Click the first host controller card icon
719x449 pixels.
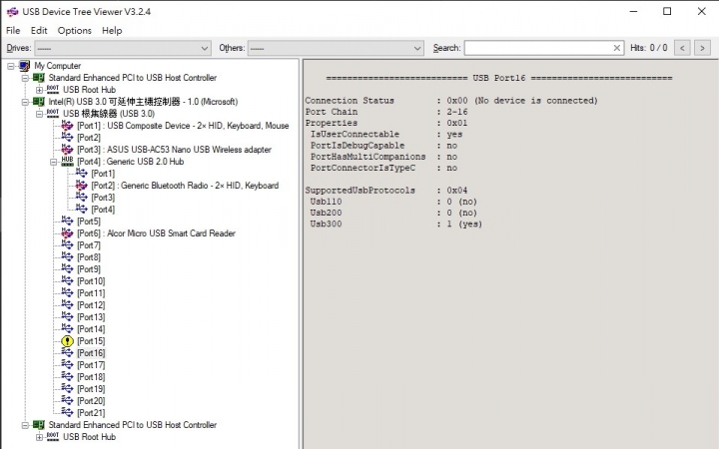(x=39, y=78)
